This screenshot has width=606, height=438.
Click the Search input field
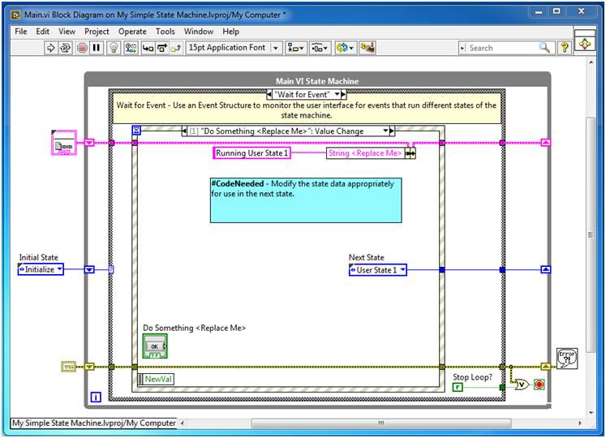click(503, 48)
